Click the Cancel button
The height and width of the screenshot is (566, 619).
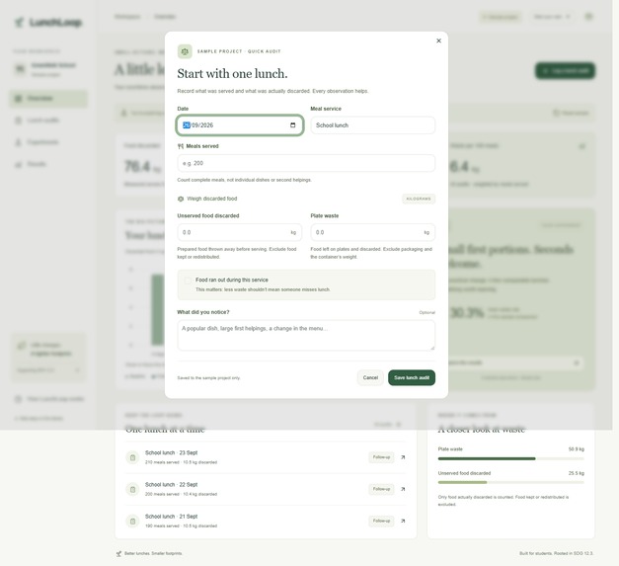[x=370, y=377]
